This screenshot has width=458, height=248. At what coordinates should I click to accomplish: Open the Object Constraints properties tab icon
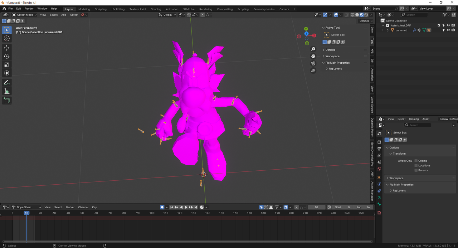379,191
